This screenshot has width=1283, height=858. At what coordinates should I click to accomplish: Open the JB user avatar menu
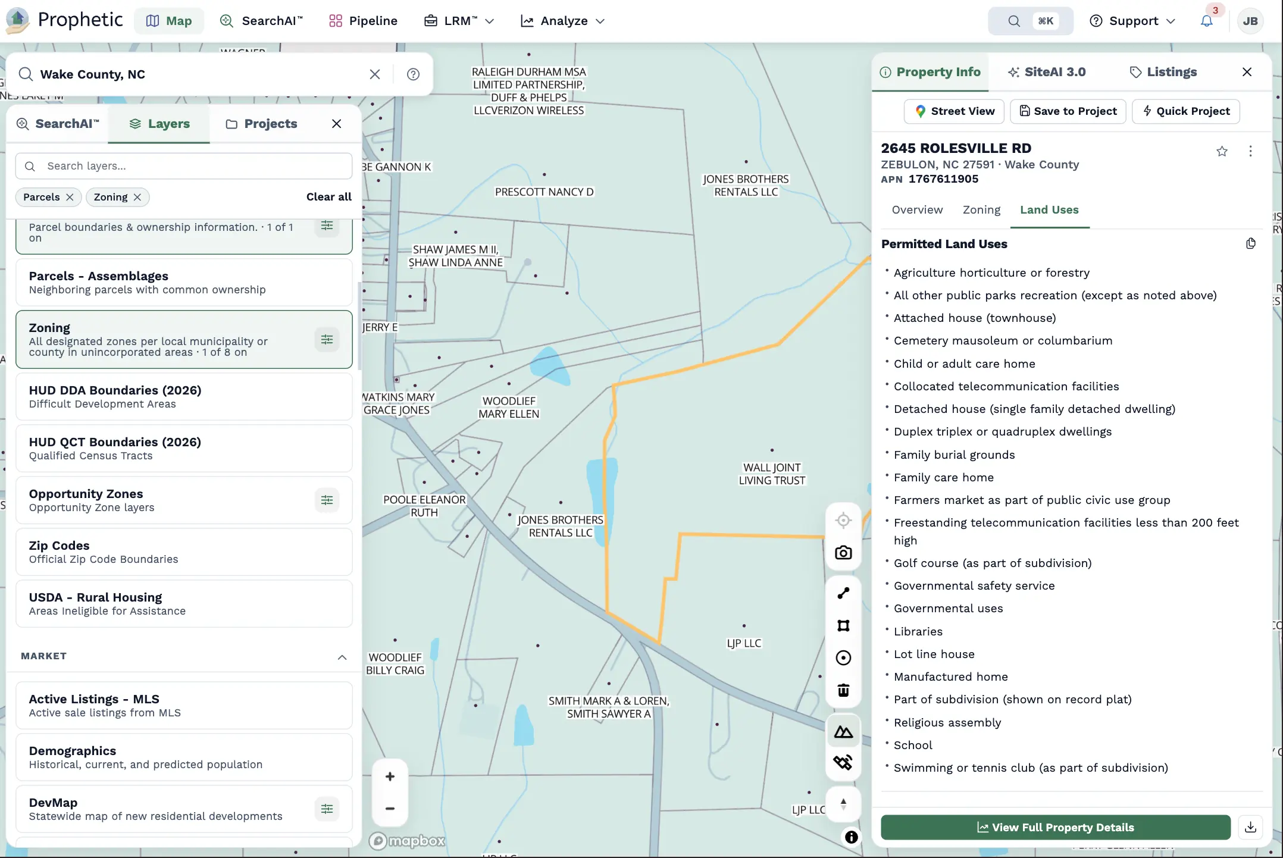[1250, 21]
